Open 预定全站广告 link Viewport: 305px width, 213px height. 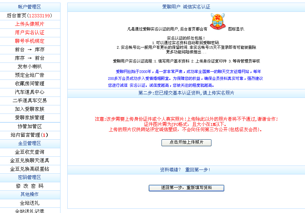click(x=29, y=75)
